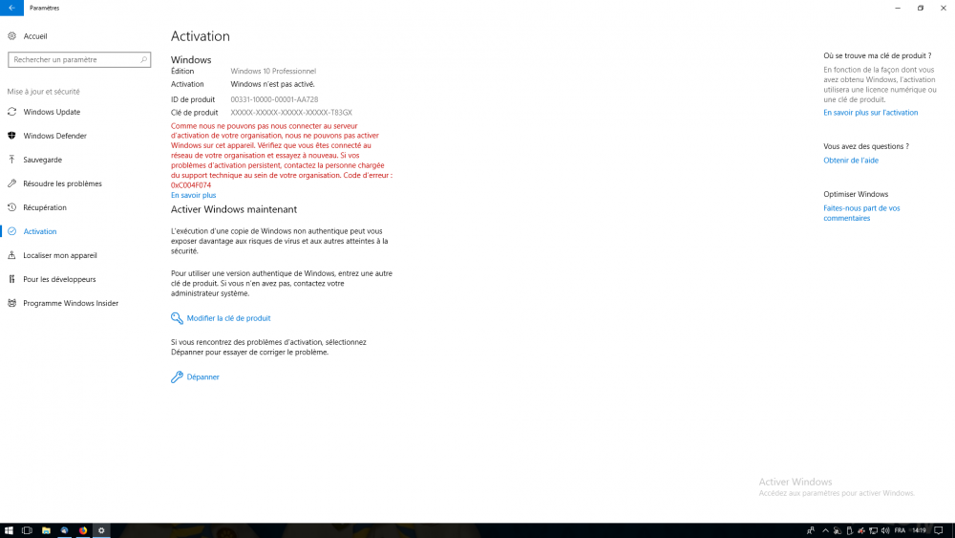
Task: Focus the Rechercher un paramètre search box
Action: pyautogui.click(x=79, y=59)
